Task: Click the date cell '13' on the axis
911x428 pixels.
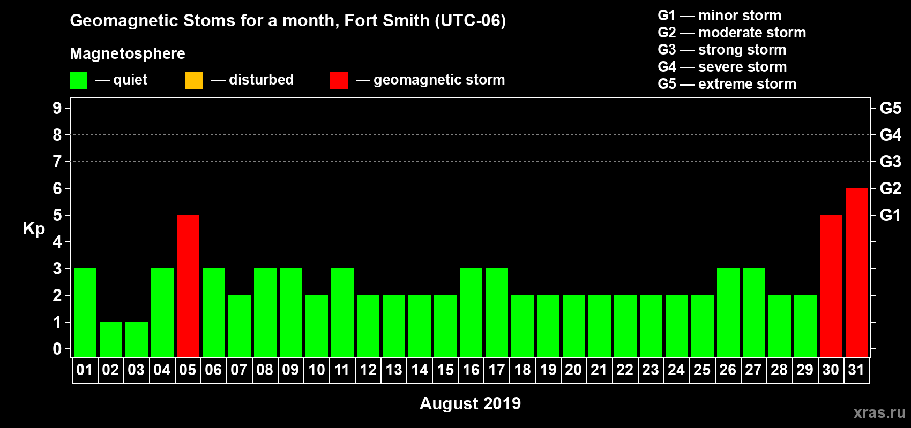Action: (x=394, y=370)
